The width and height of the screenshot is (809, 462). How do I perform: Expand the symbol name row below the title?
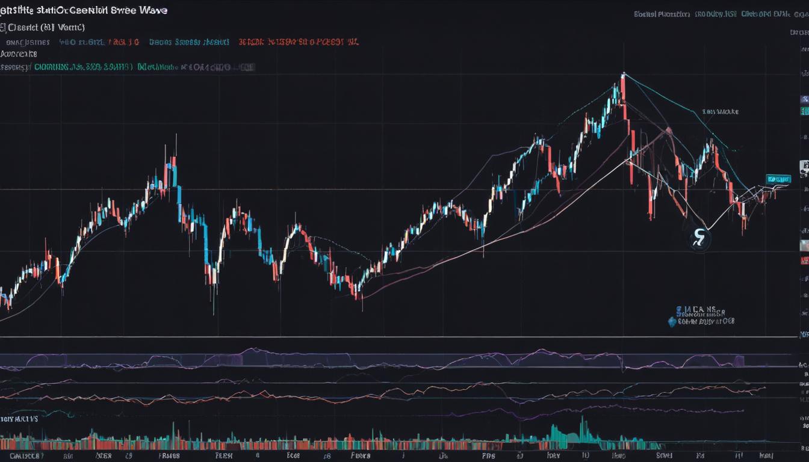point(45,27)
